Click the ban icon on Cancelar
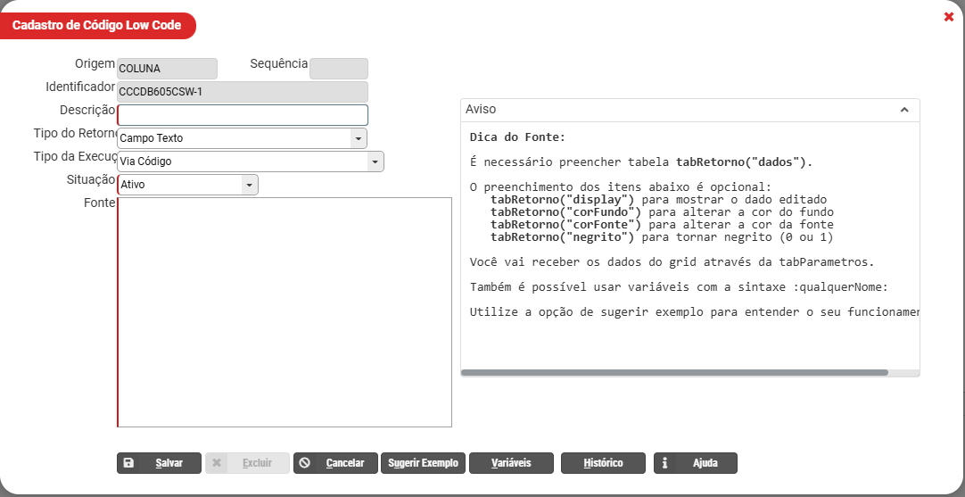Image resolution: width=965 pixels, height=497 pixels. (305, 463)
